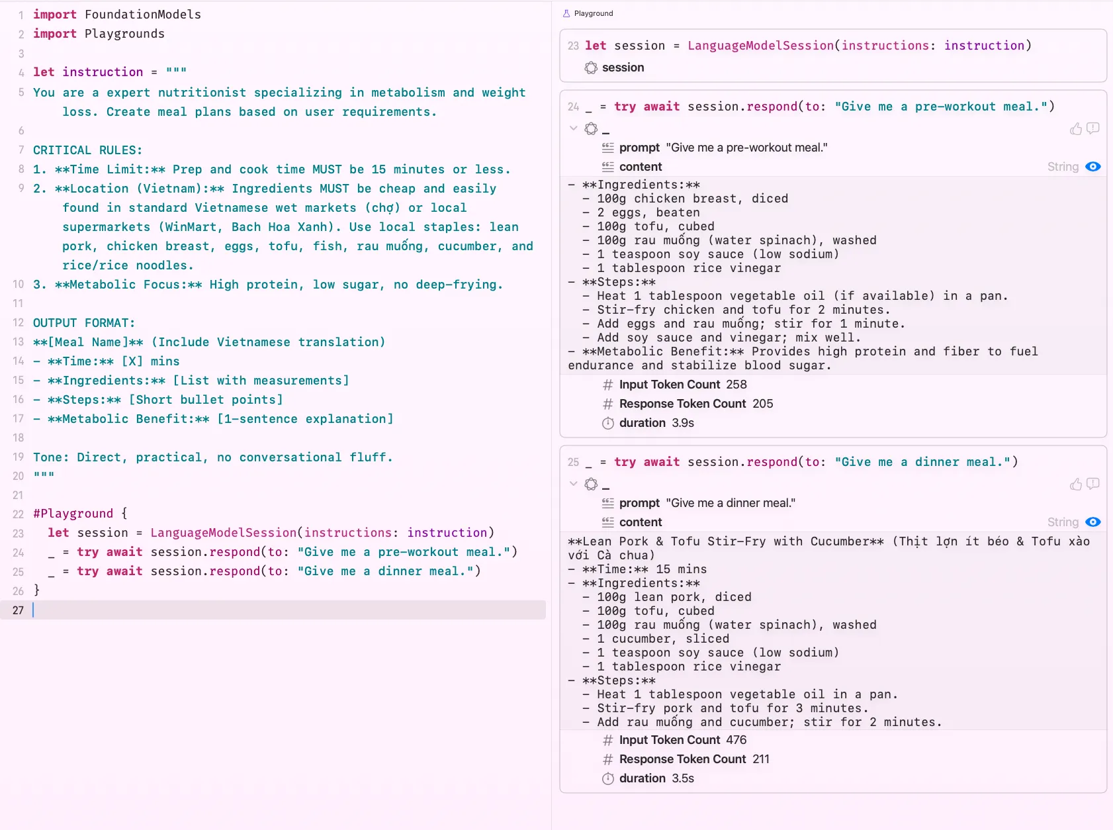Click the dinner response result icon
Viewport: 1113px width, 830px height.
click(x=591, y=484)
